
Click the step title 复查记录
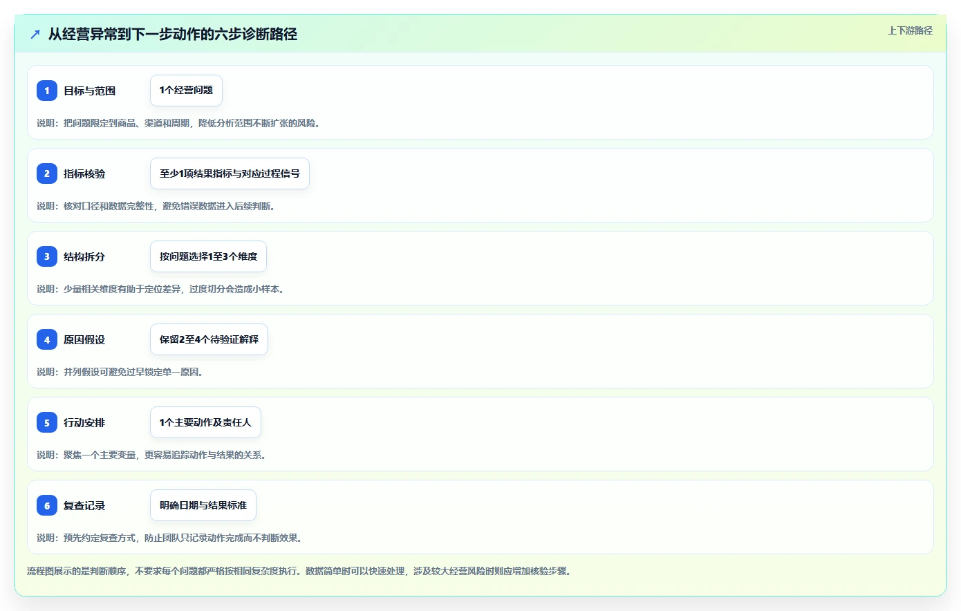[x=84, y=505]
